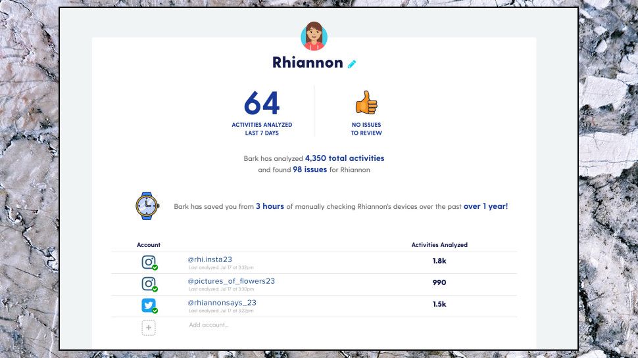The height and width of the screenshot is (358, 638).
Task: Click the 4,350 total activities text
Action: (345, 158)
